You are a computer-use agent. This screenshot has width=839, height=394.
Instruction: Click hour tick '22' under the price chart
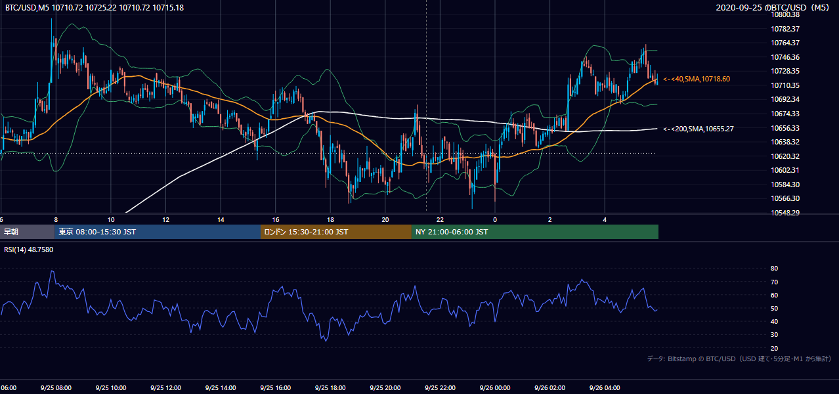(x=440, y=219)
